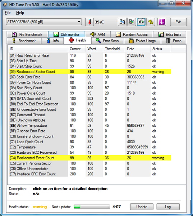Open the drive selection dropdown ST9500325AS
The image size is (193, 216).
pyautogui.click(x=44, y=22)
